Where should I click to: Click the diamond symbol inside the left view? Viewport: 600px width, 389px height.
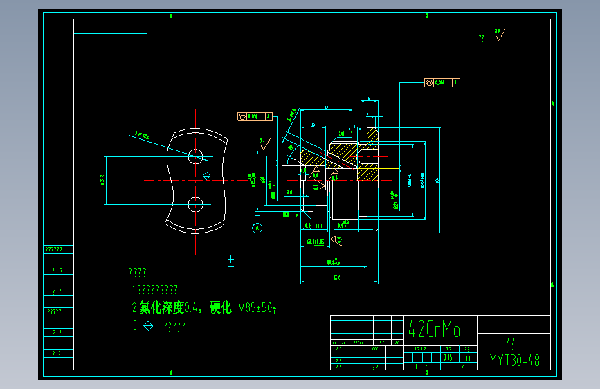(207, 176)
